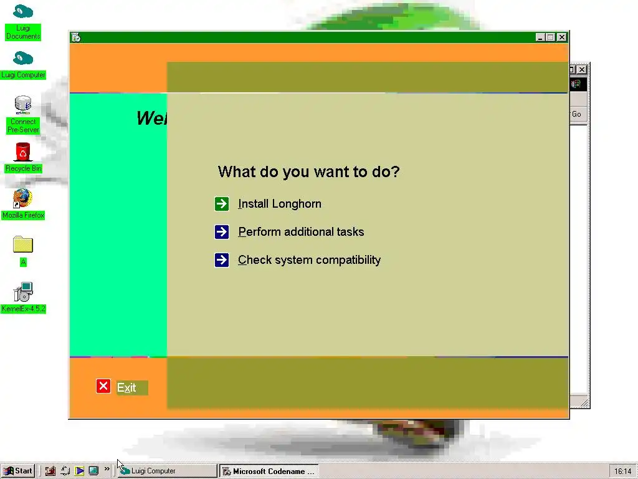
Task: Click the taskbar clock showing 16:14
Action: click(x=622, y=472)
